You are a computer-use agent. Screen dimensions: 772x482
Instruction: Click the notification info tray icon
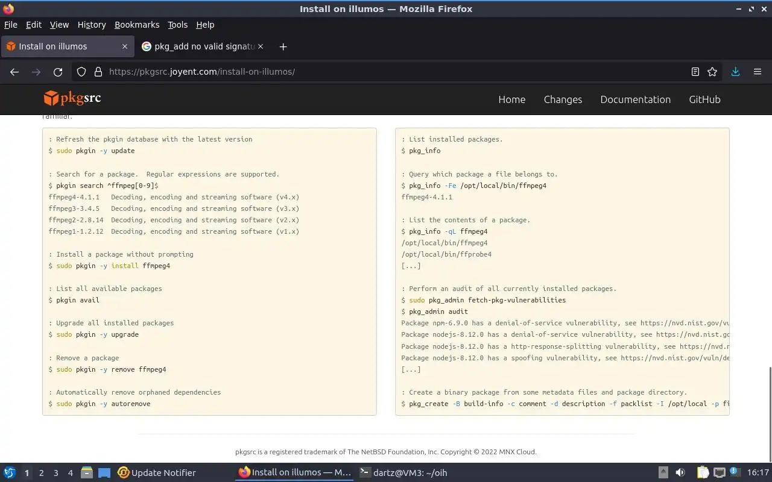735,472
